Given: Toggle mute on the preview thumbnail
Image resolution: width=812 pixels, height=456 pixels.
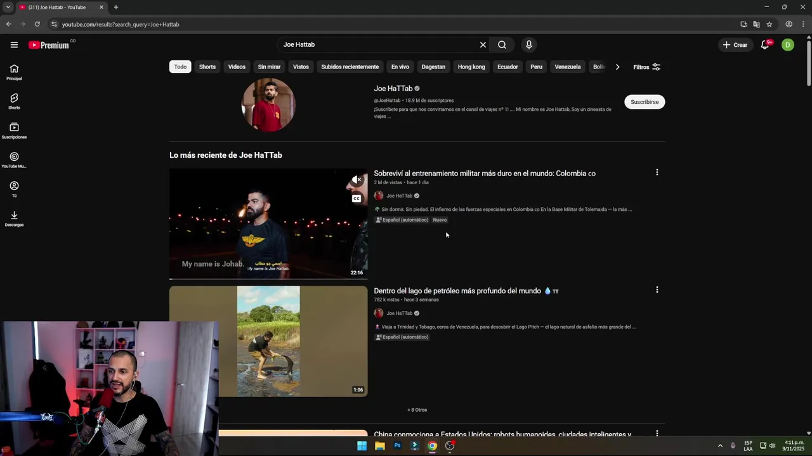Looking at the screenshot, I should (357, 180).
